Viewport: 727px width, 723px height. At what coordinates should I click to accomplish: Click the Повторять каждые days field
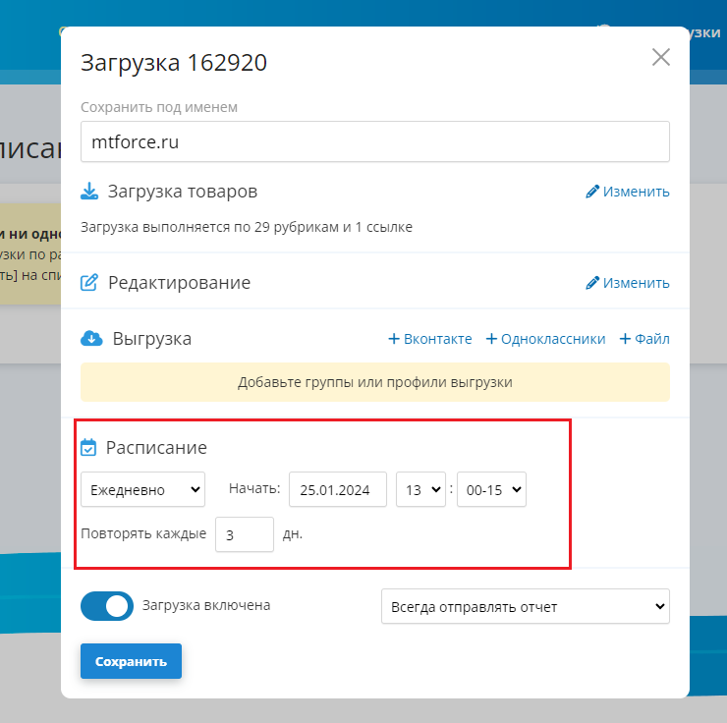244,534
